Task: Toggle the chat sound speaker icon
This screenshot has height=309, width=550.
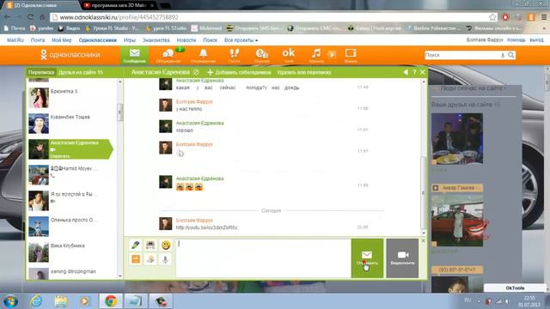Action: coord(406,72)
